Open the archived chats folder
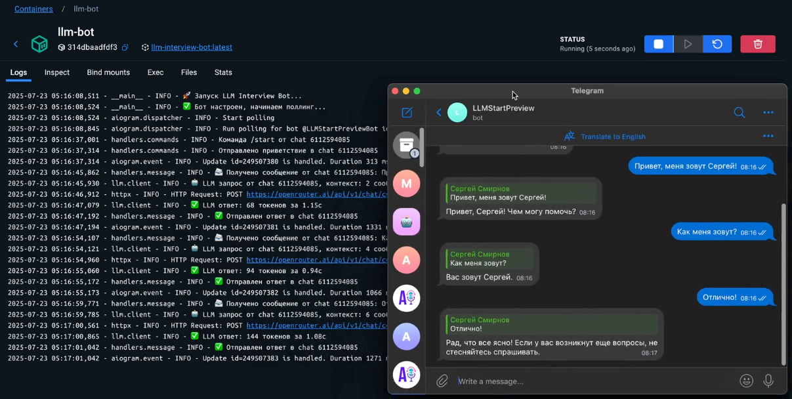The width and height of the screenshot is (792, 399). tap(407, 144)
